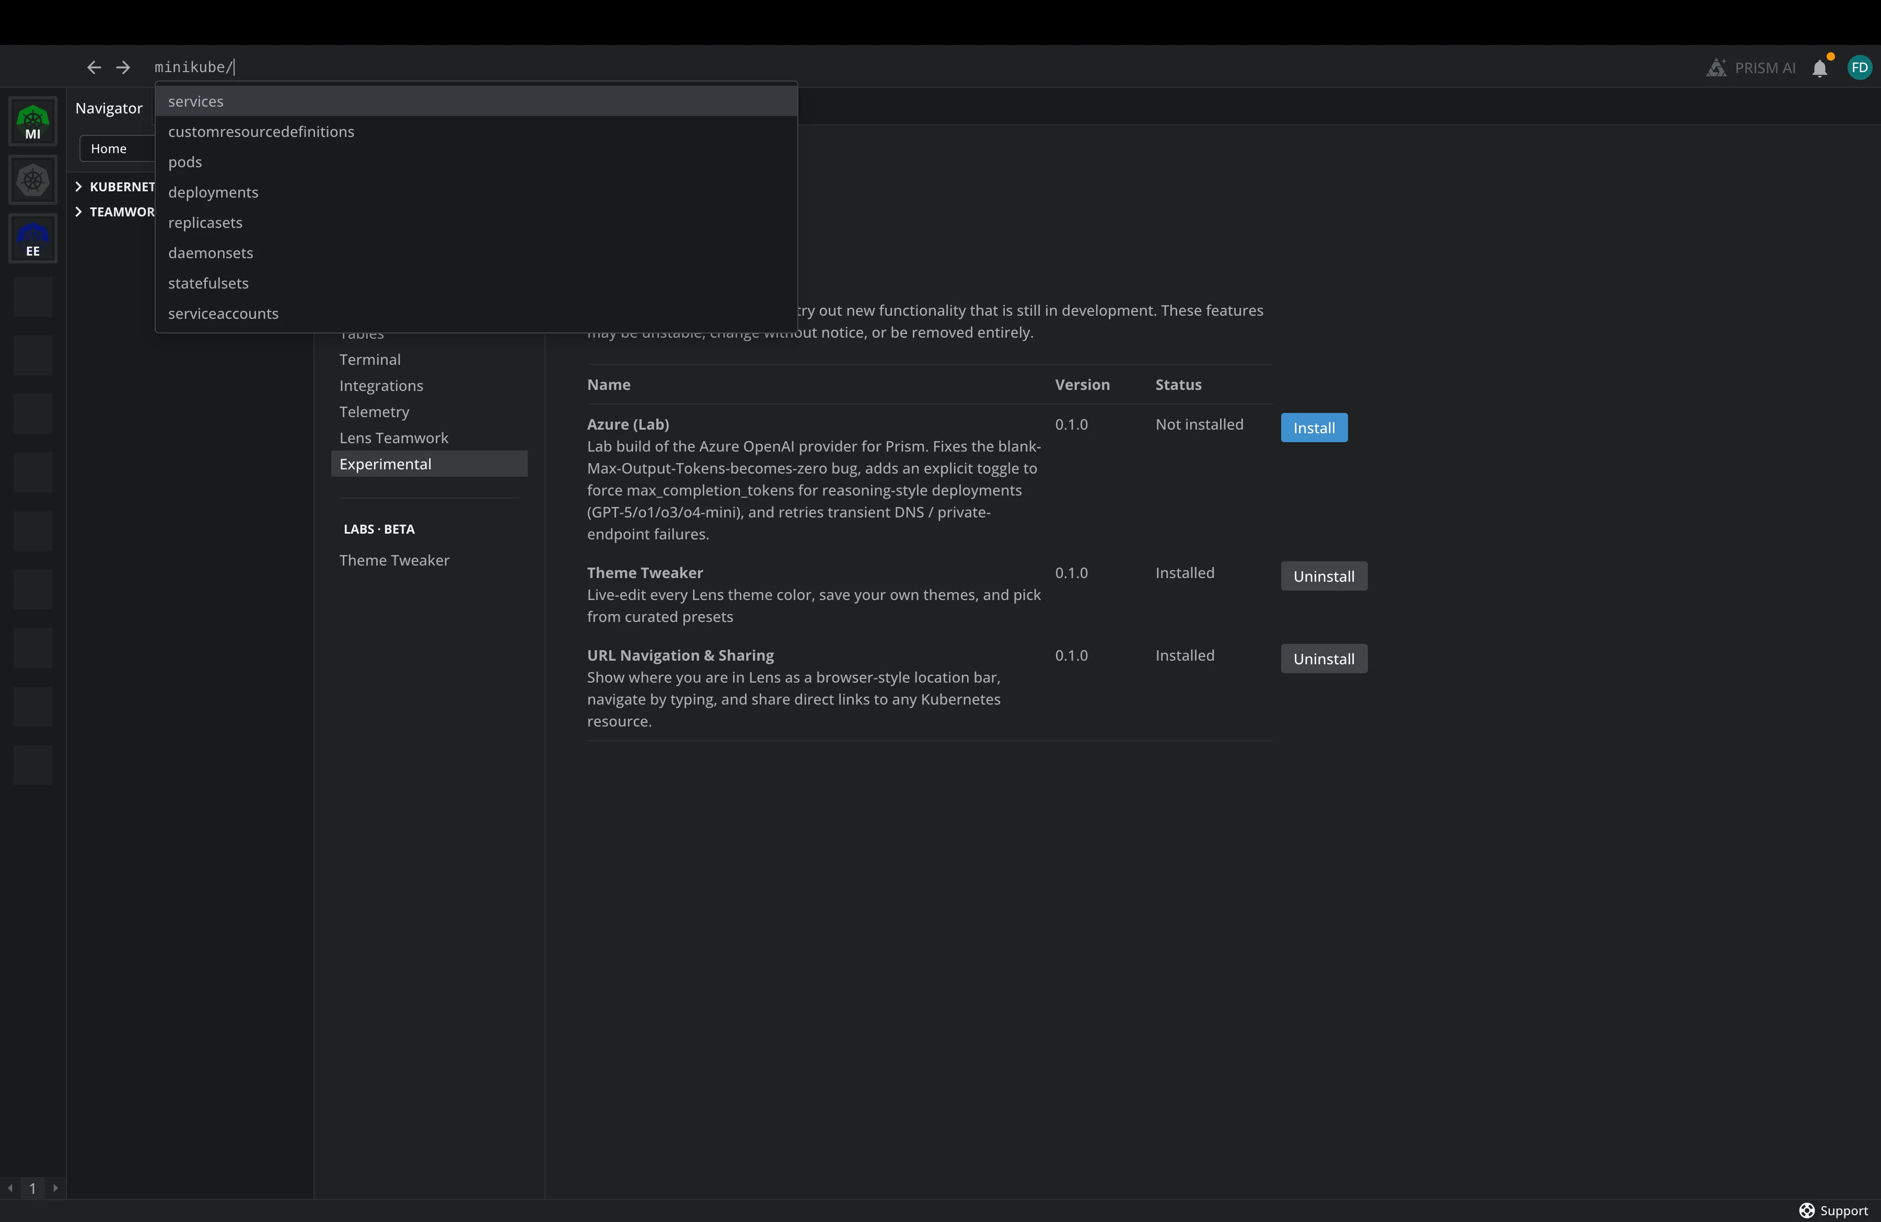Click the Not installed status text

coord(1199,424)
